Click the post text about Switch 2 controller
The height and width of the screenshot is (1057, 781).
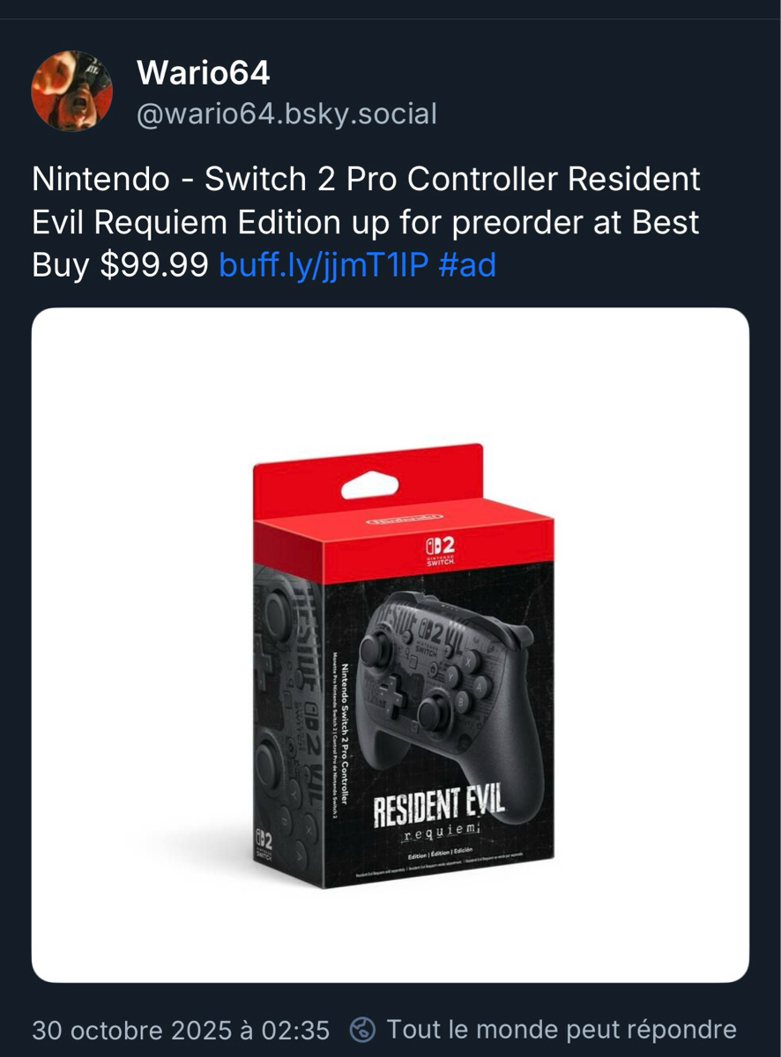point(366,222)
